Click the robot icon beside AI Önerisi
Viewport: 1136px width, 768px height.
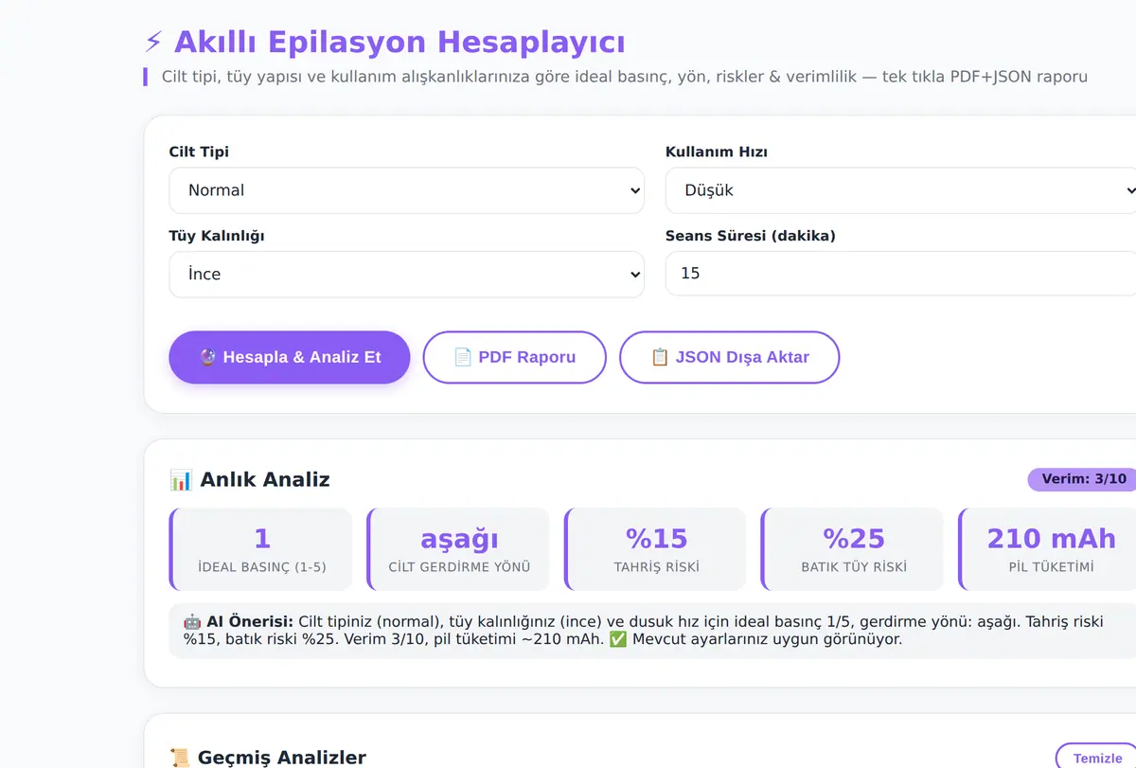point(192,622)
